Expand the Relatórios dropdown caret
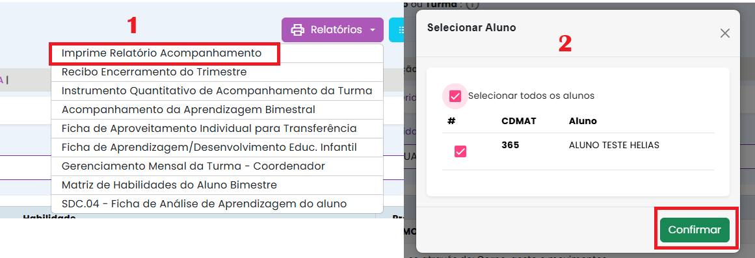Viewport: 755px width, 258px height. [373, 31]
